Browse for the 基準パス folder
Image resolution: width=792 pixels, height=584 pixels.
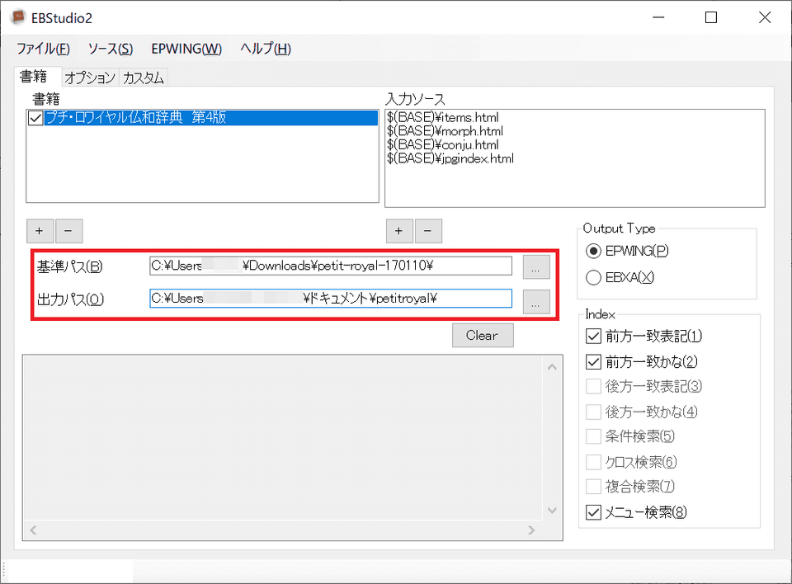tap(536, 266)
